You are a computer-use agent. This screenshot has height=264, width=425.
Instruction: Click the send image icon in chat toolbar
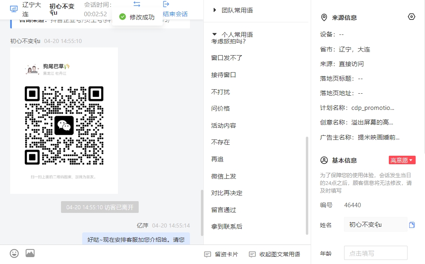[30, 253]
